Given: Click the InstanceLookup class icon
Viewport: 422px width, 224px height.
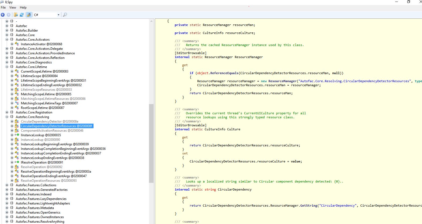Looking at the screenshot, I should (x=17, y=140).
